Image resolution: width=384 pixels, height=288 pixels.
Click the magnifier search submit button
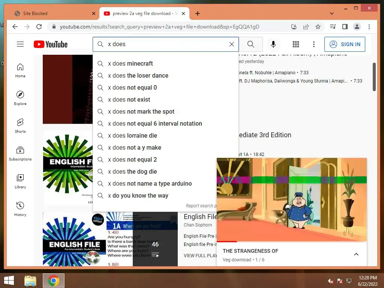251,44
